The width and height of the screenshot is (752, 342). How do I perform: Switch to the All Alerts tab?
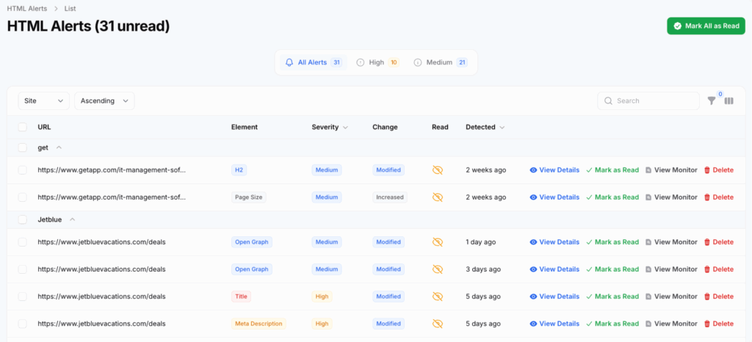[313, 62]
